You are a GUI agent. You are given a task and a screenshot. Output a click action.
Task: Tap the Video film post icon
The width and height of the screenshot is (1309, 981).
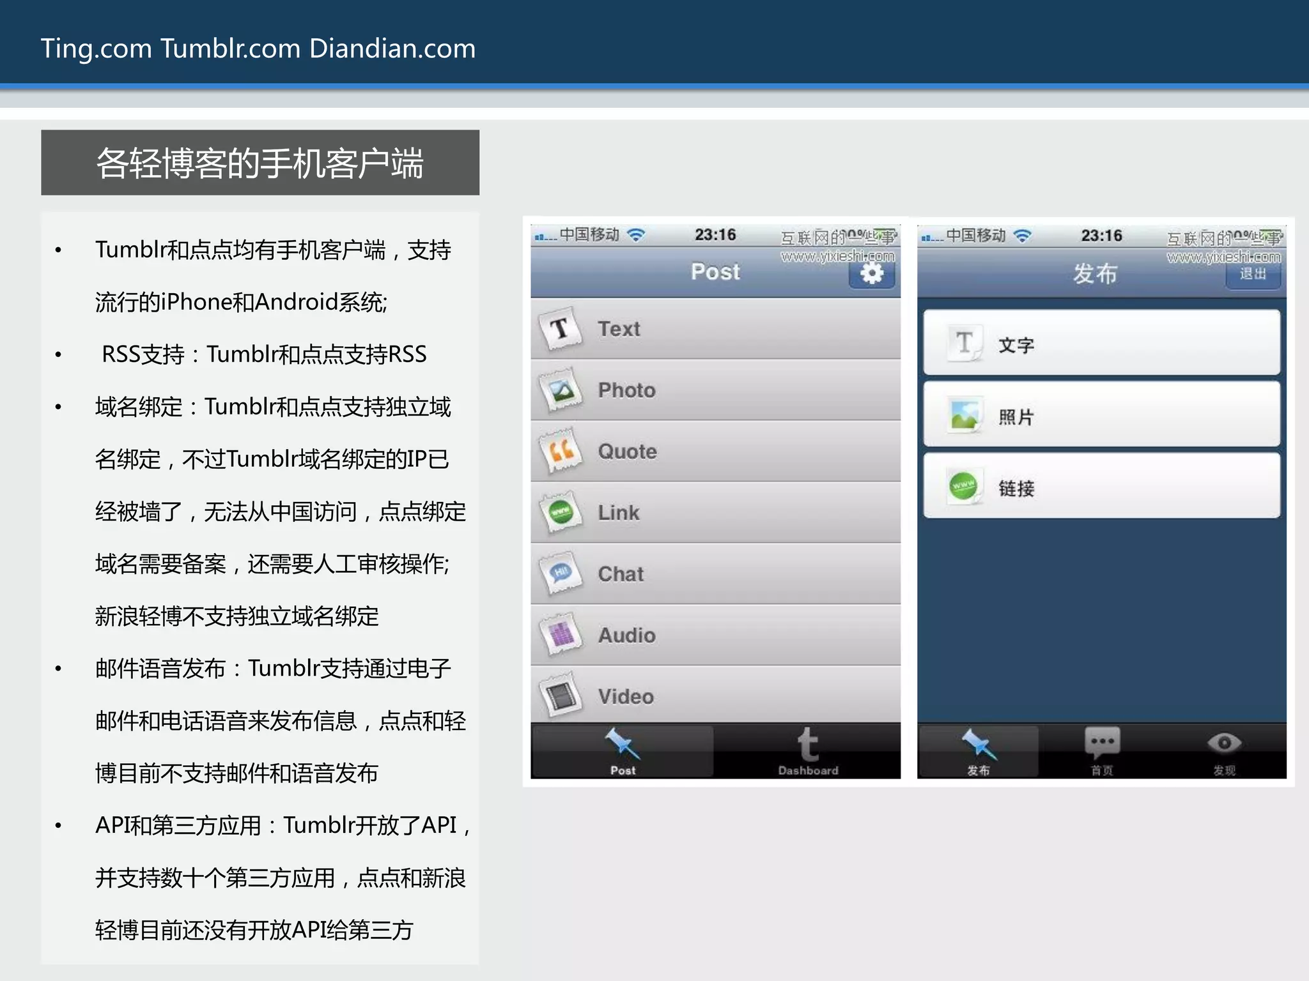(x=561, y=696)
